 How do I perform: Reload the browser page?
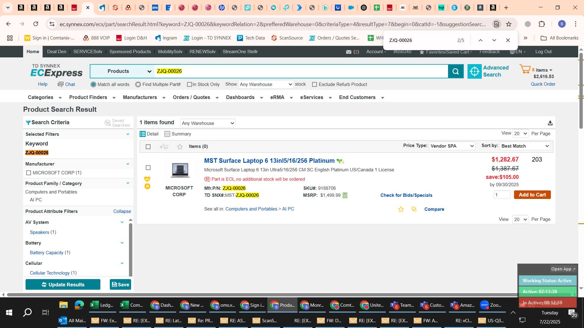(36, 24)
